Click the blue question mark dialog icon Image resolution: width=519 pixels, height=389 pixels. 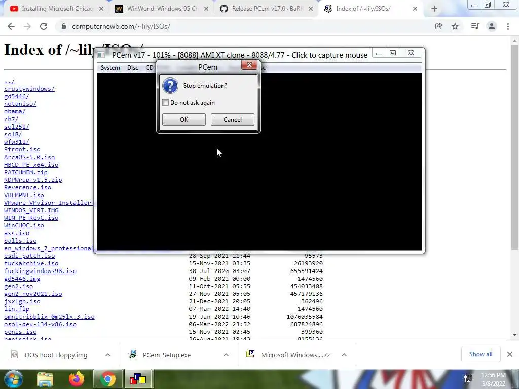[170, 86]
